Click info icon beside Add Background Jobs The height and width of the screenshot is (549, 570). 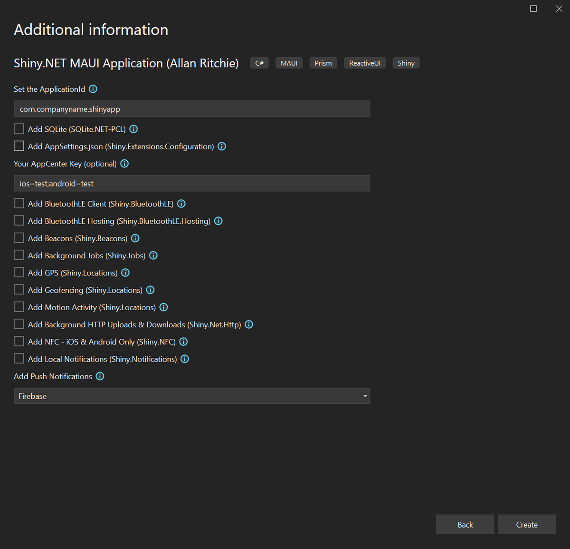click(x=153, y=255)
